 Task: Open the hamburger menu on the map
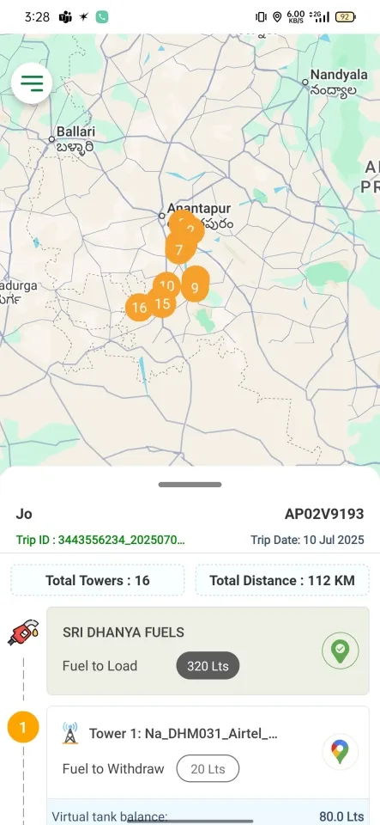(x=32, y=82)
